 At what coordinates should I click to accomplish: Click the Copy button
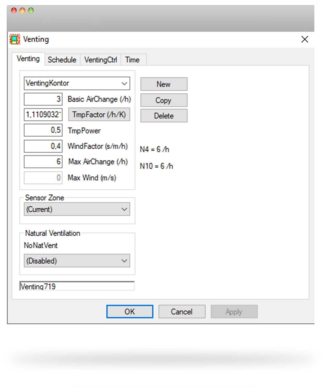click(164, 100)
